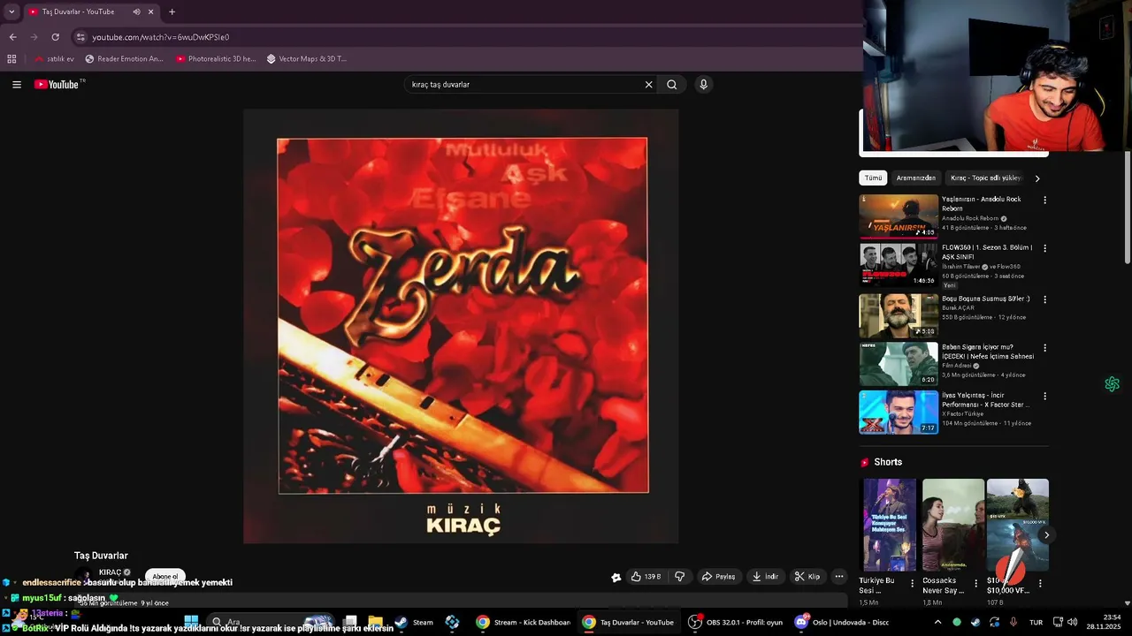1132x636 pixels.
Task: Open the 'Baban Sigara İçiyor mu?' video title
Action: tap(988, 352)
